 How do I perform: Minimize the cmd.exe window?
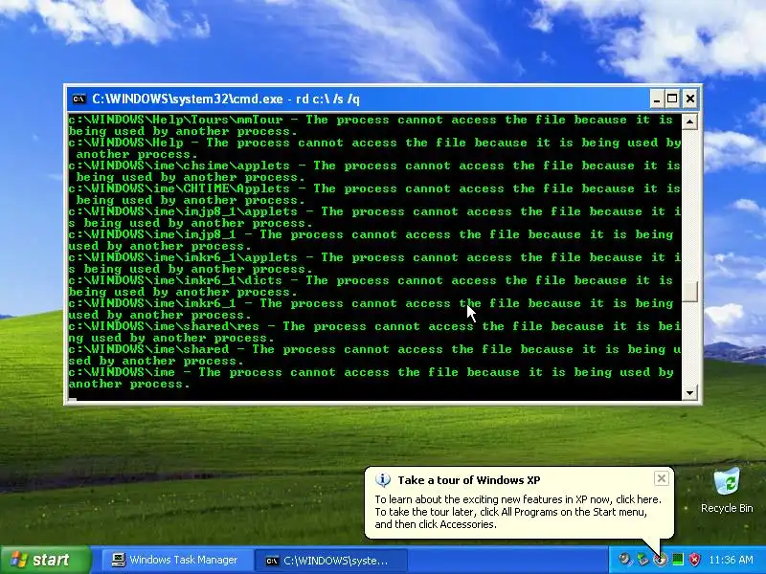657,99
